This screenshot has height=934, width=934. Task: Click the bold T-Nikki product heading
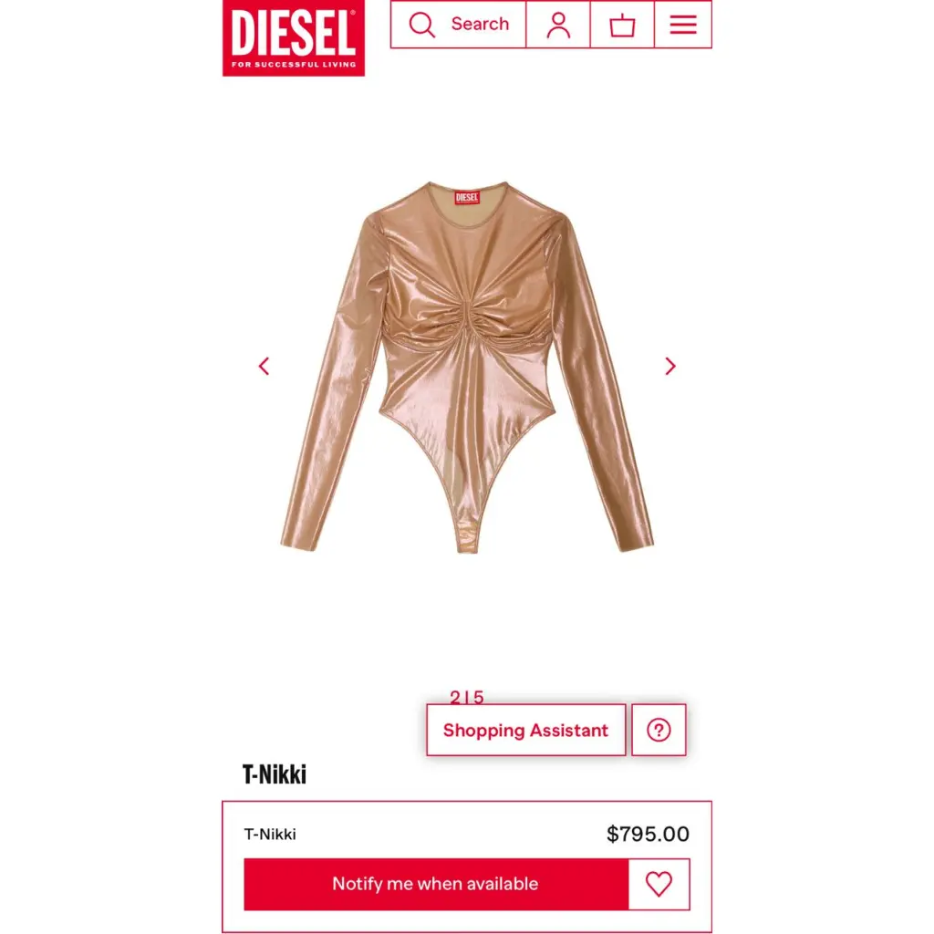pos(275,774)
